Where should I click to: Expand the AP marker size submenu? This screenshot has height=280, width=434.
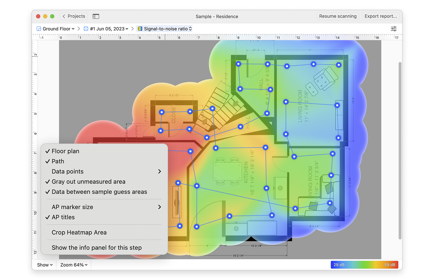(104, 207)
